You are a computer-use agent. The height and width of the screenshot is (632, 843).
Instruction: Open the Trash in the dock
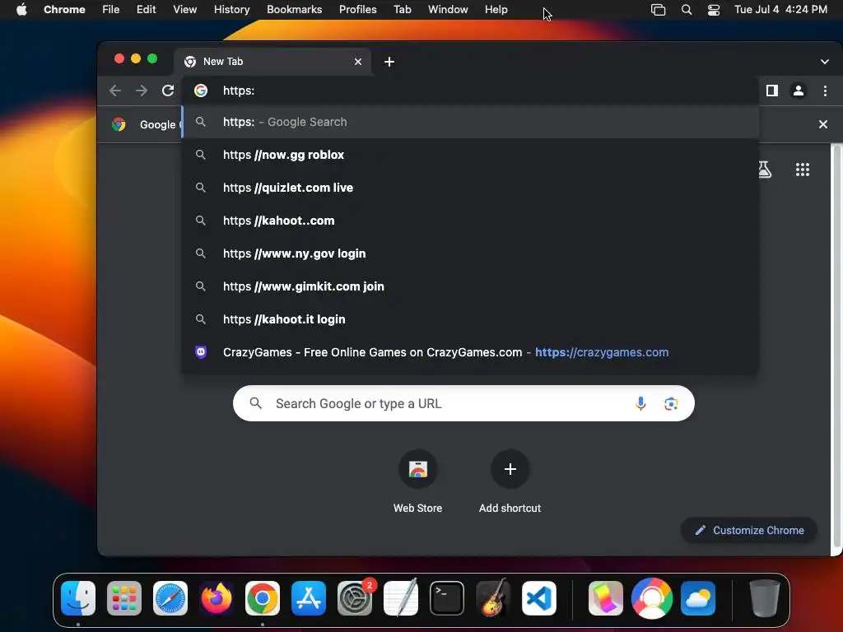[x=765, y=597]
